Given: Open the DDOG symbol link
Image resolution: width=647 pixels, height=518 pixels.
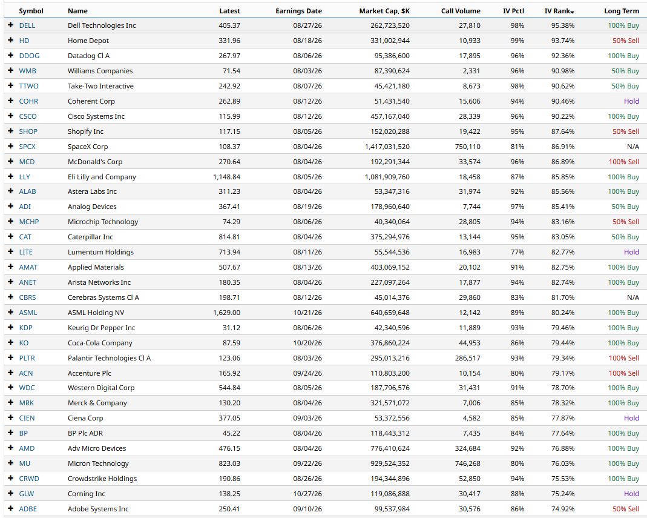Looking at the screenshot, I should click(x=29, y=56).
